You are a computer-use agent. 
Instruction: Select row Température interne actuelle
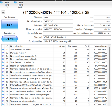(x=55, y=101)
